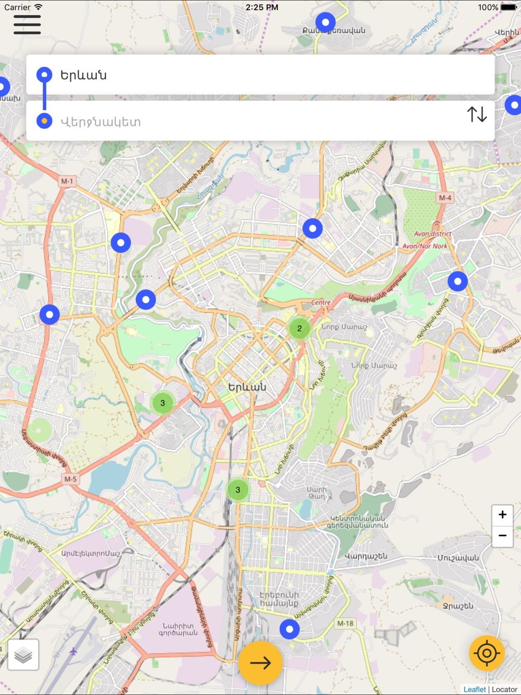Tap the Մուշավան label
Viewport: 521px width, 695px height.
pos(458,558)
